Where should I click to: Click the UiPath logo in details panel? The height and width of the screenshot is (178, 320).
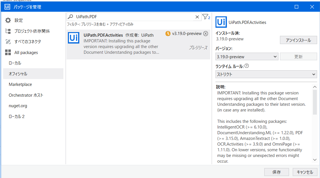pyautogui.click(x=221, y=22)
